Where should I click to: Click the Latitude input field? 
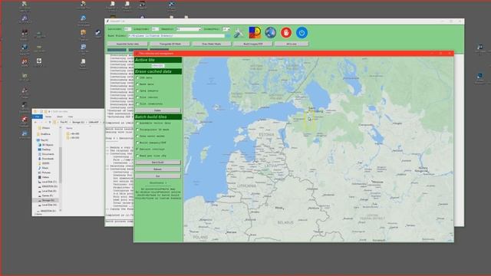[x=127, y=29]
